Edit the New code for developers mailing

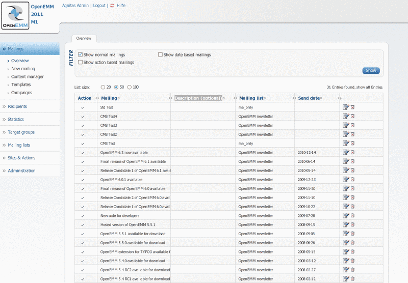pos(346,215)
